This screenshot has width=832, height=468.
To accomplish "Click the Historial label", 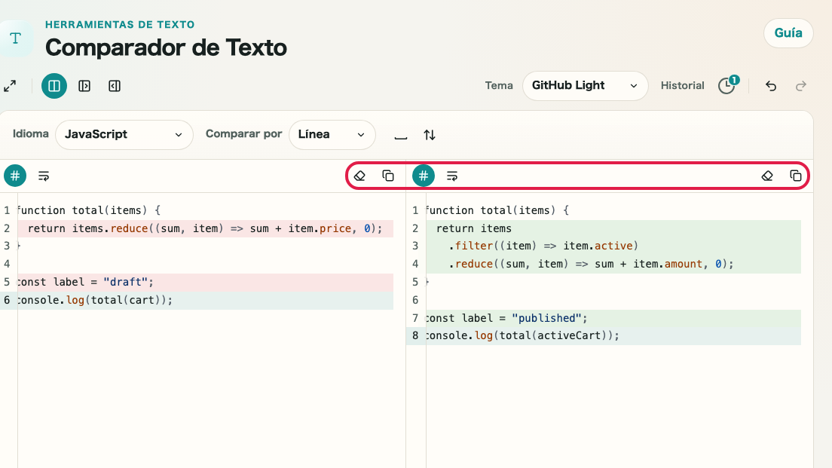I will [682, 86].
